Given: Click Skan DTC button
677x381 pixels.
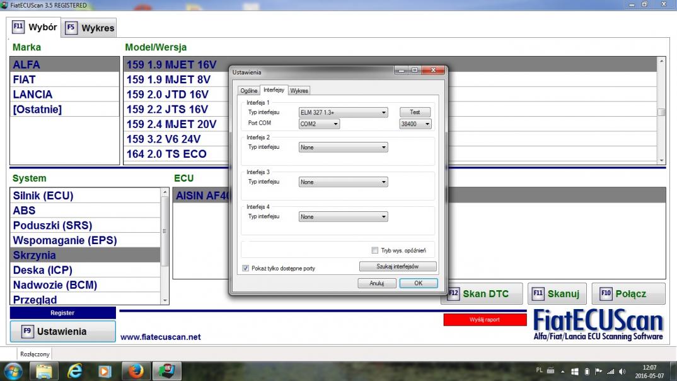Looking at the screenshot, I should tap(482, 294).
